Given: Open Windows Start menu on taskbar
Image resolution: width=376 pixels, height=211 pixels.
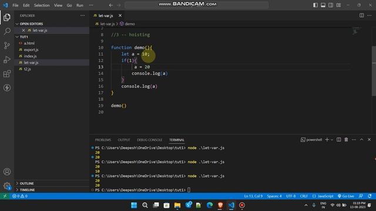Looking at the screenshot, I should coord(134,205).
